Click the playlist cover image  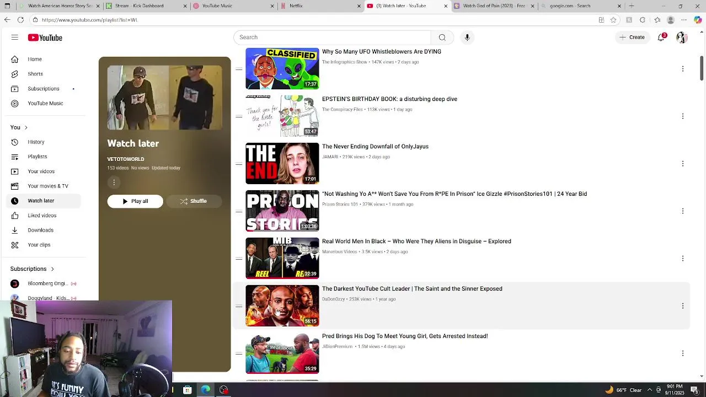pos(165,98)
